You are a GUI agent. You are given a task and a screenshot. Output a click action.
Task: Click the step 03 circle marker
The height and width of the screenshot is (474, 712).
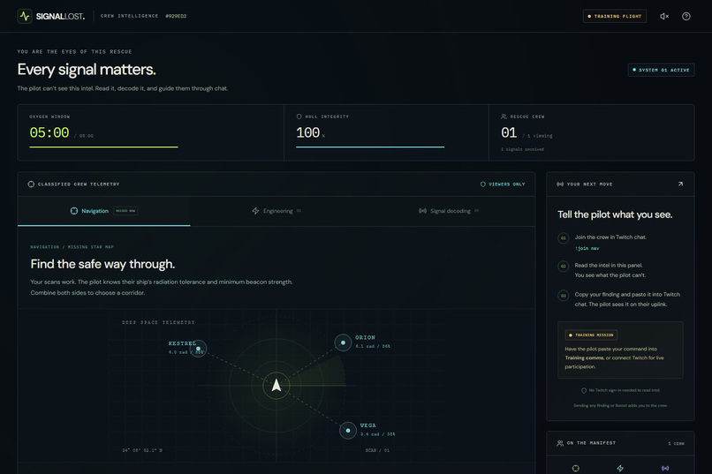563,296
